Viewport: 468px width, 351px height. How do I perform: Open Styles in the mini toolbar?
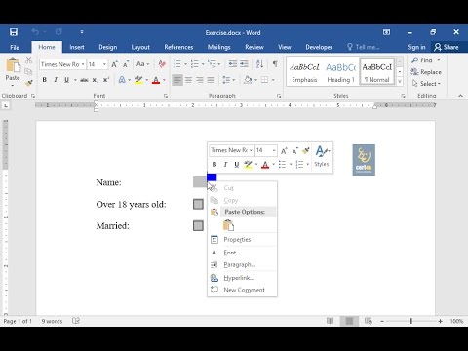(322, 156)
